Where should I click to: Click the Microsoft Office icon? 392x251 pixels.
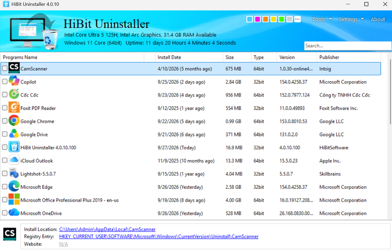14,199
